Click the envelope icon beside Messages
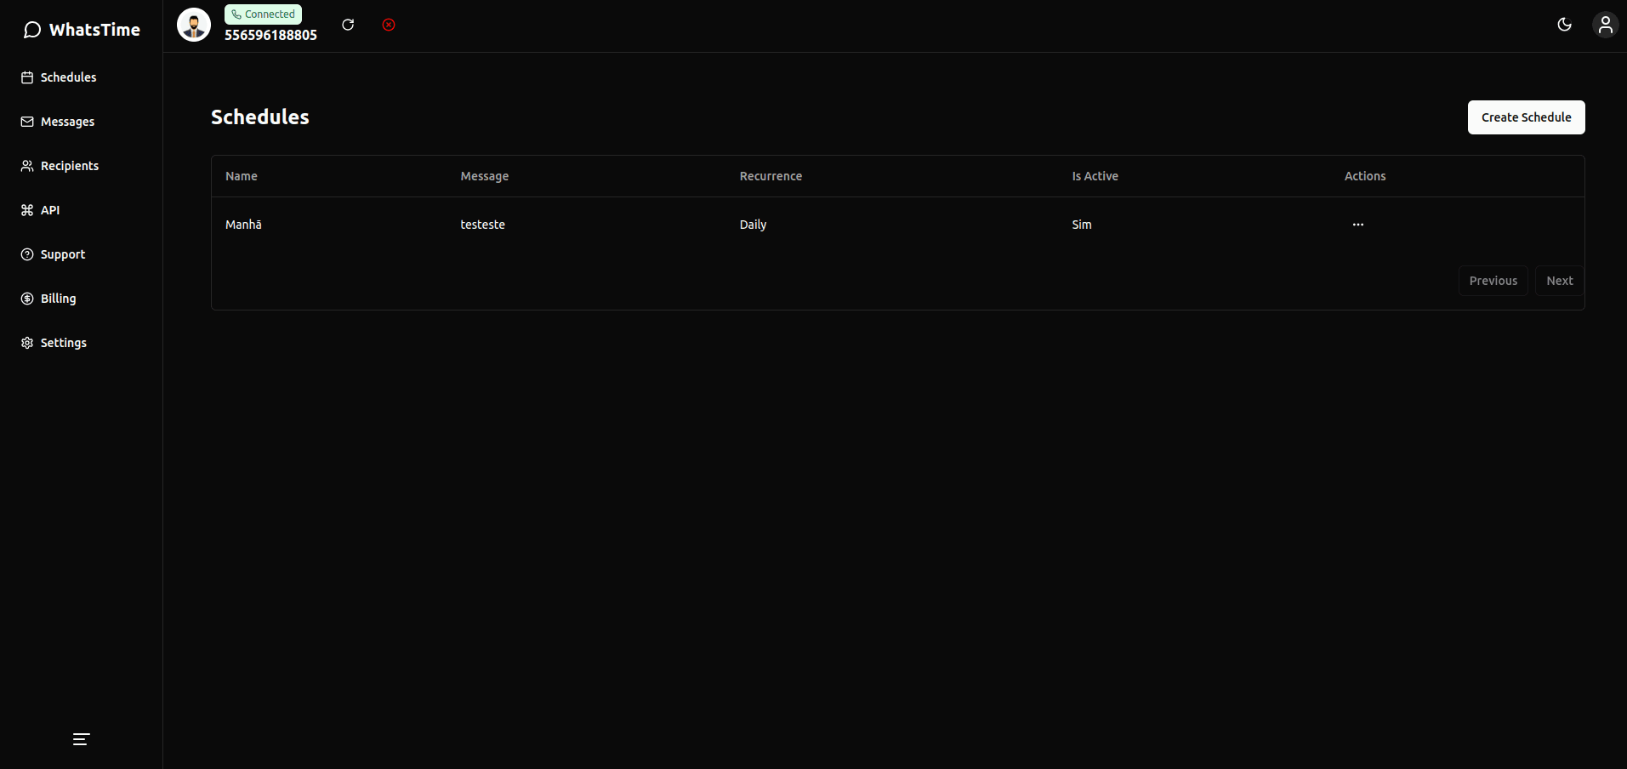This screenshot has width=1627, height=769. [27, 122]
